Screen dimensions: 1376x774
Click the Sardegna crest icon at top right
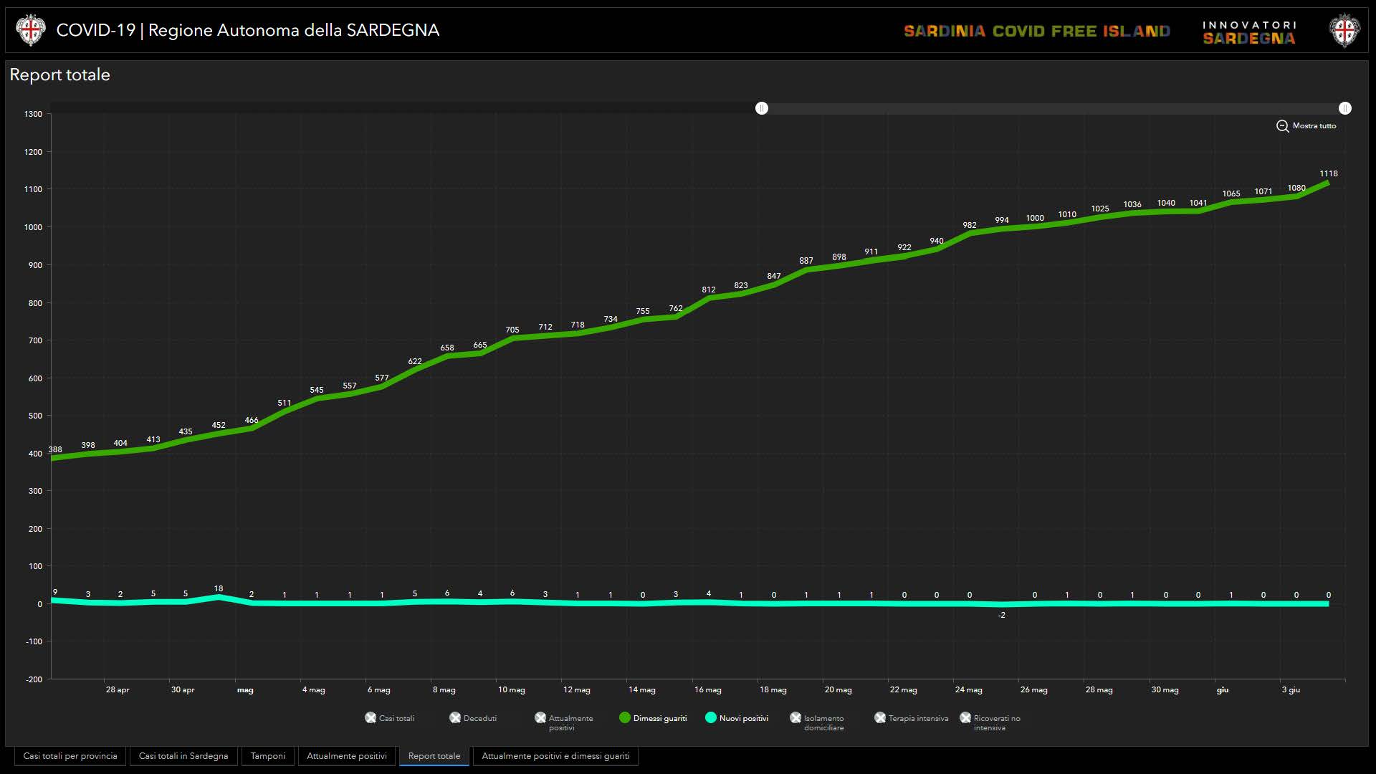click(x=1344, y=31)
